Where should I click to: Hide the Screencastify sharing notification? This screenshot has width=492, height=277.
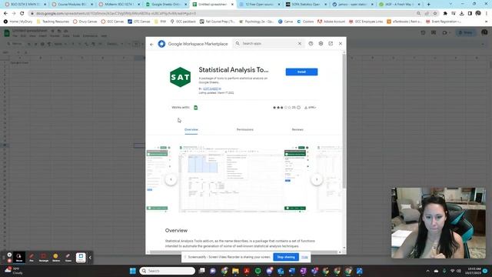(x=304, y=257)
